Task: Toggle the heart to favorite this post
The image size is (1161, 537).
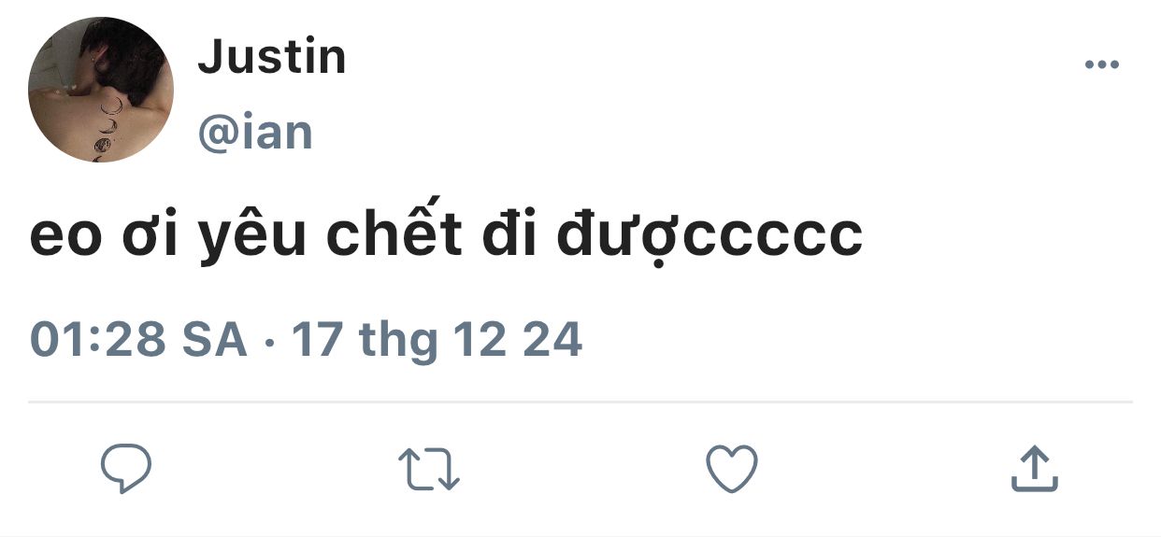Action: point(731,468)
